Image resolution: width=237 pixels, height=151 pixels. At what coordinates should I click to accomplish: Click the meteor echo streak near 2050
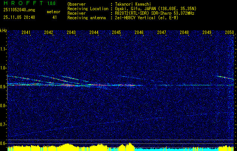(x=224, y=77)
